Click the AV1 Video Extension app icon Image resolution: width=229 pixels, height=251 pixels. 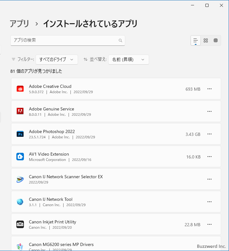point(20,157)
